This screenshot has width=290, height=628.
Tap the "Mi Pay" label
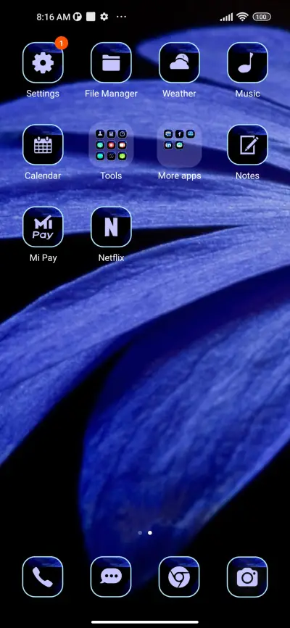(x=43, y=257)
